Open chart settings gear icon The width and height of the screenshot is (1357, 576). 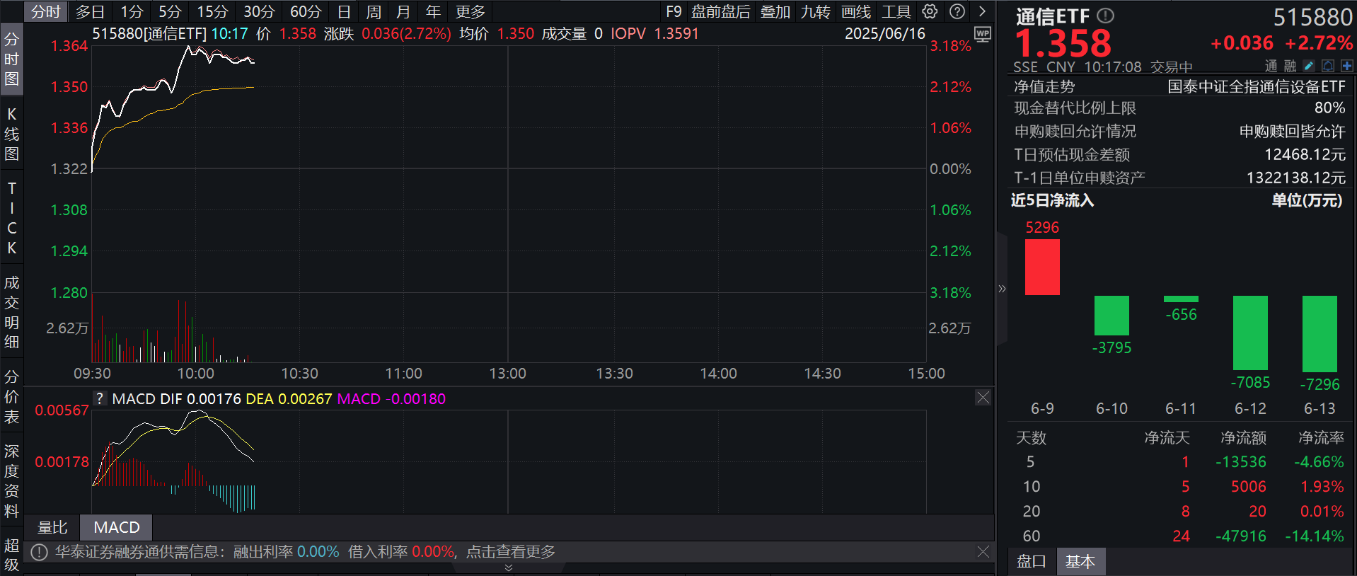pyautogui.click(x=930, y=11)
